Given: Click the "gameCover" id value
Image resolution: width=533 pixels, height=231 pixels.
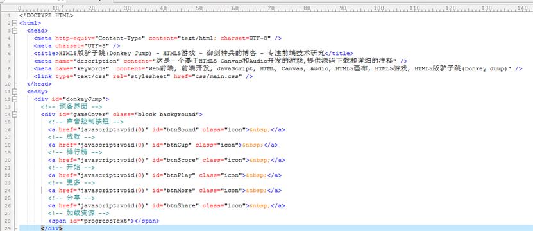Looking at the screenshot, I should point(89,115).
